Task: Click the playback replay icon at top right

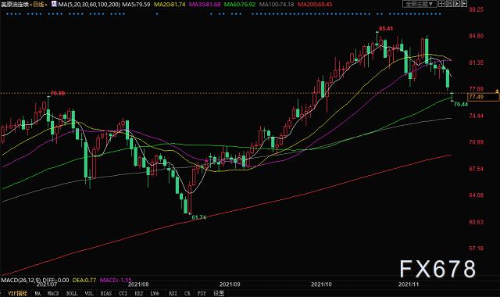Action: (x=456, y=3)
